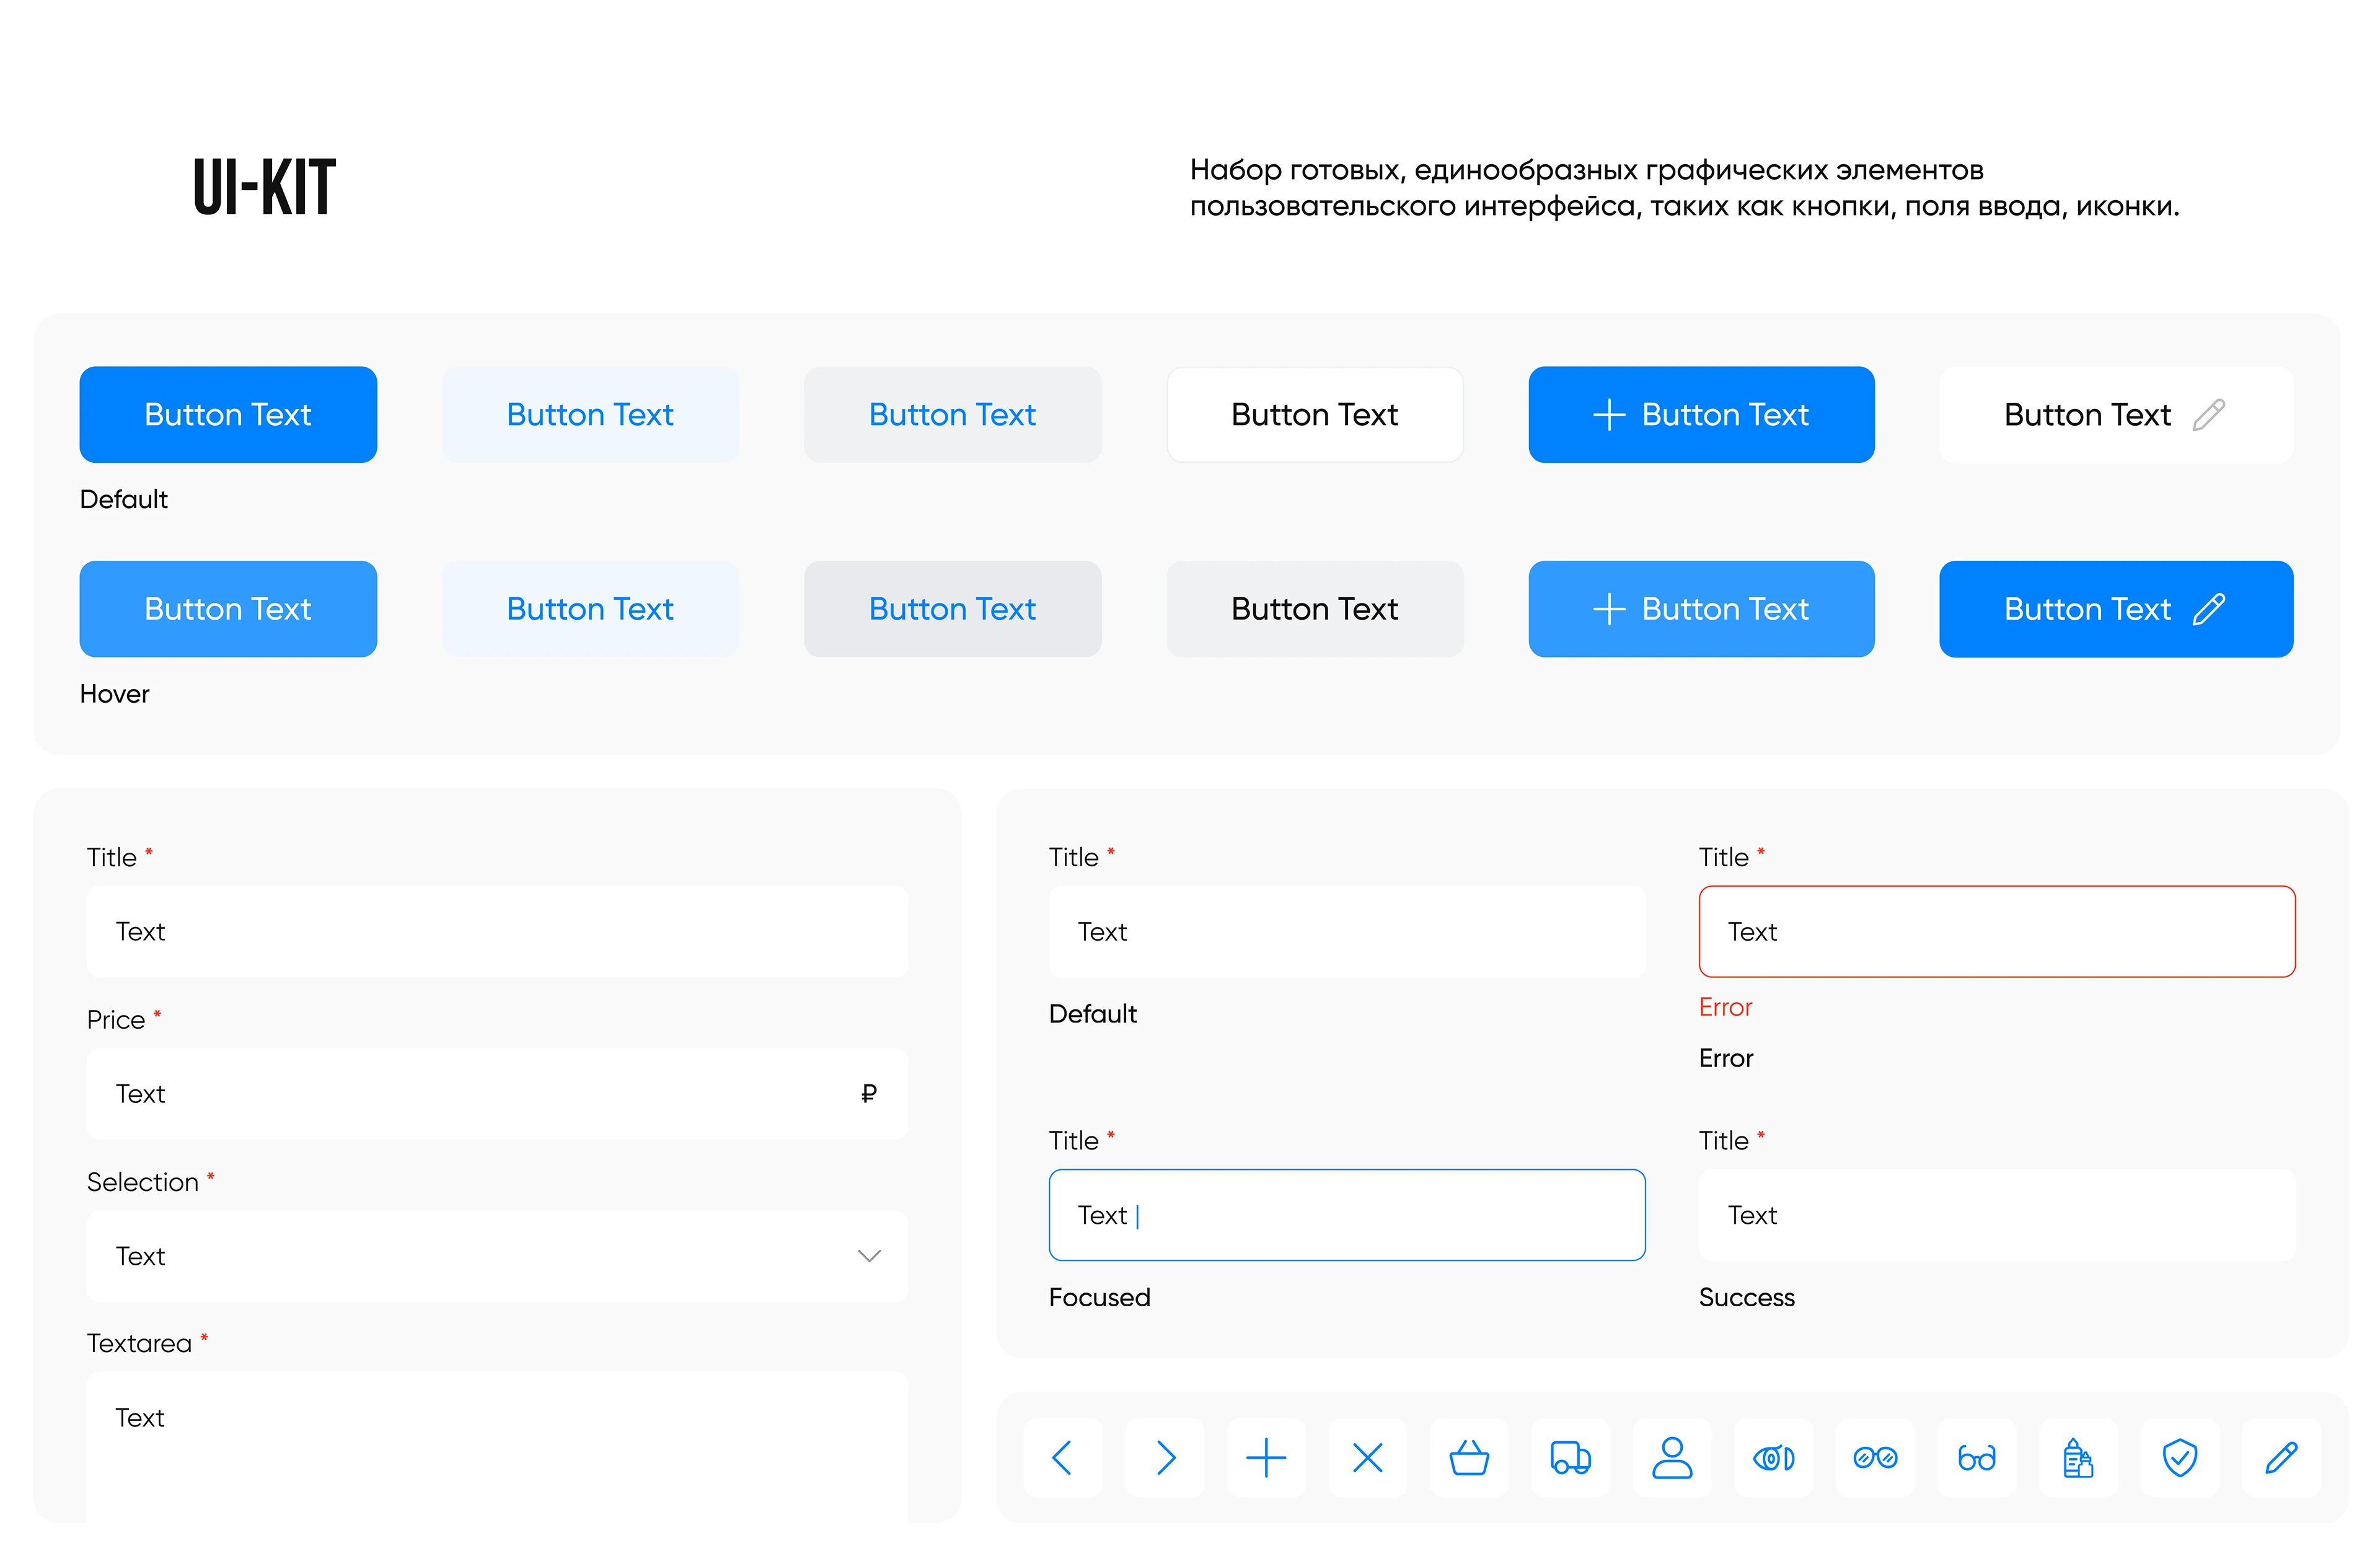Click the sunglasses icon

1875,1458
